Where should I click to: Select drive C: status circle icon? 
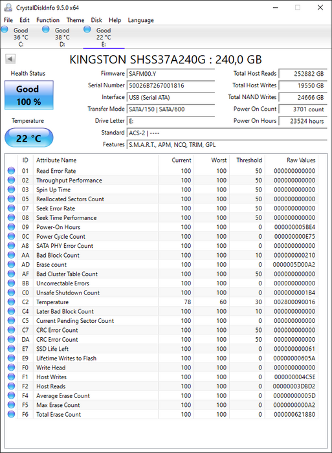(x=5, y=29)
